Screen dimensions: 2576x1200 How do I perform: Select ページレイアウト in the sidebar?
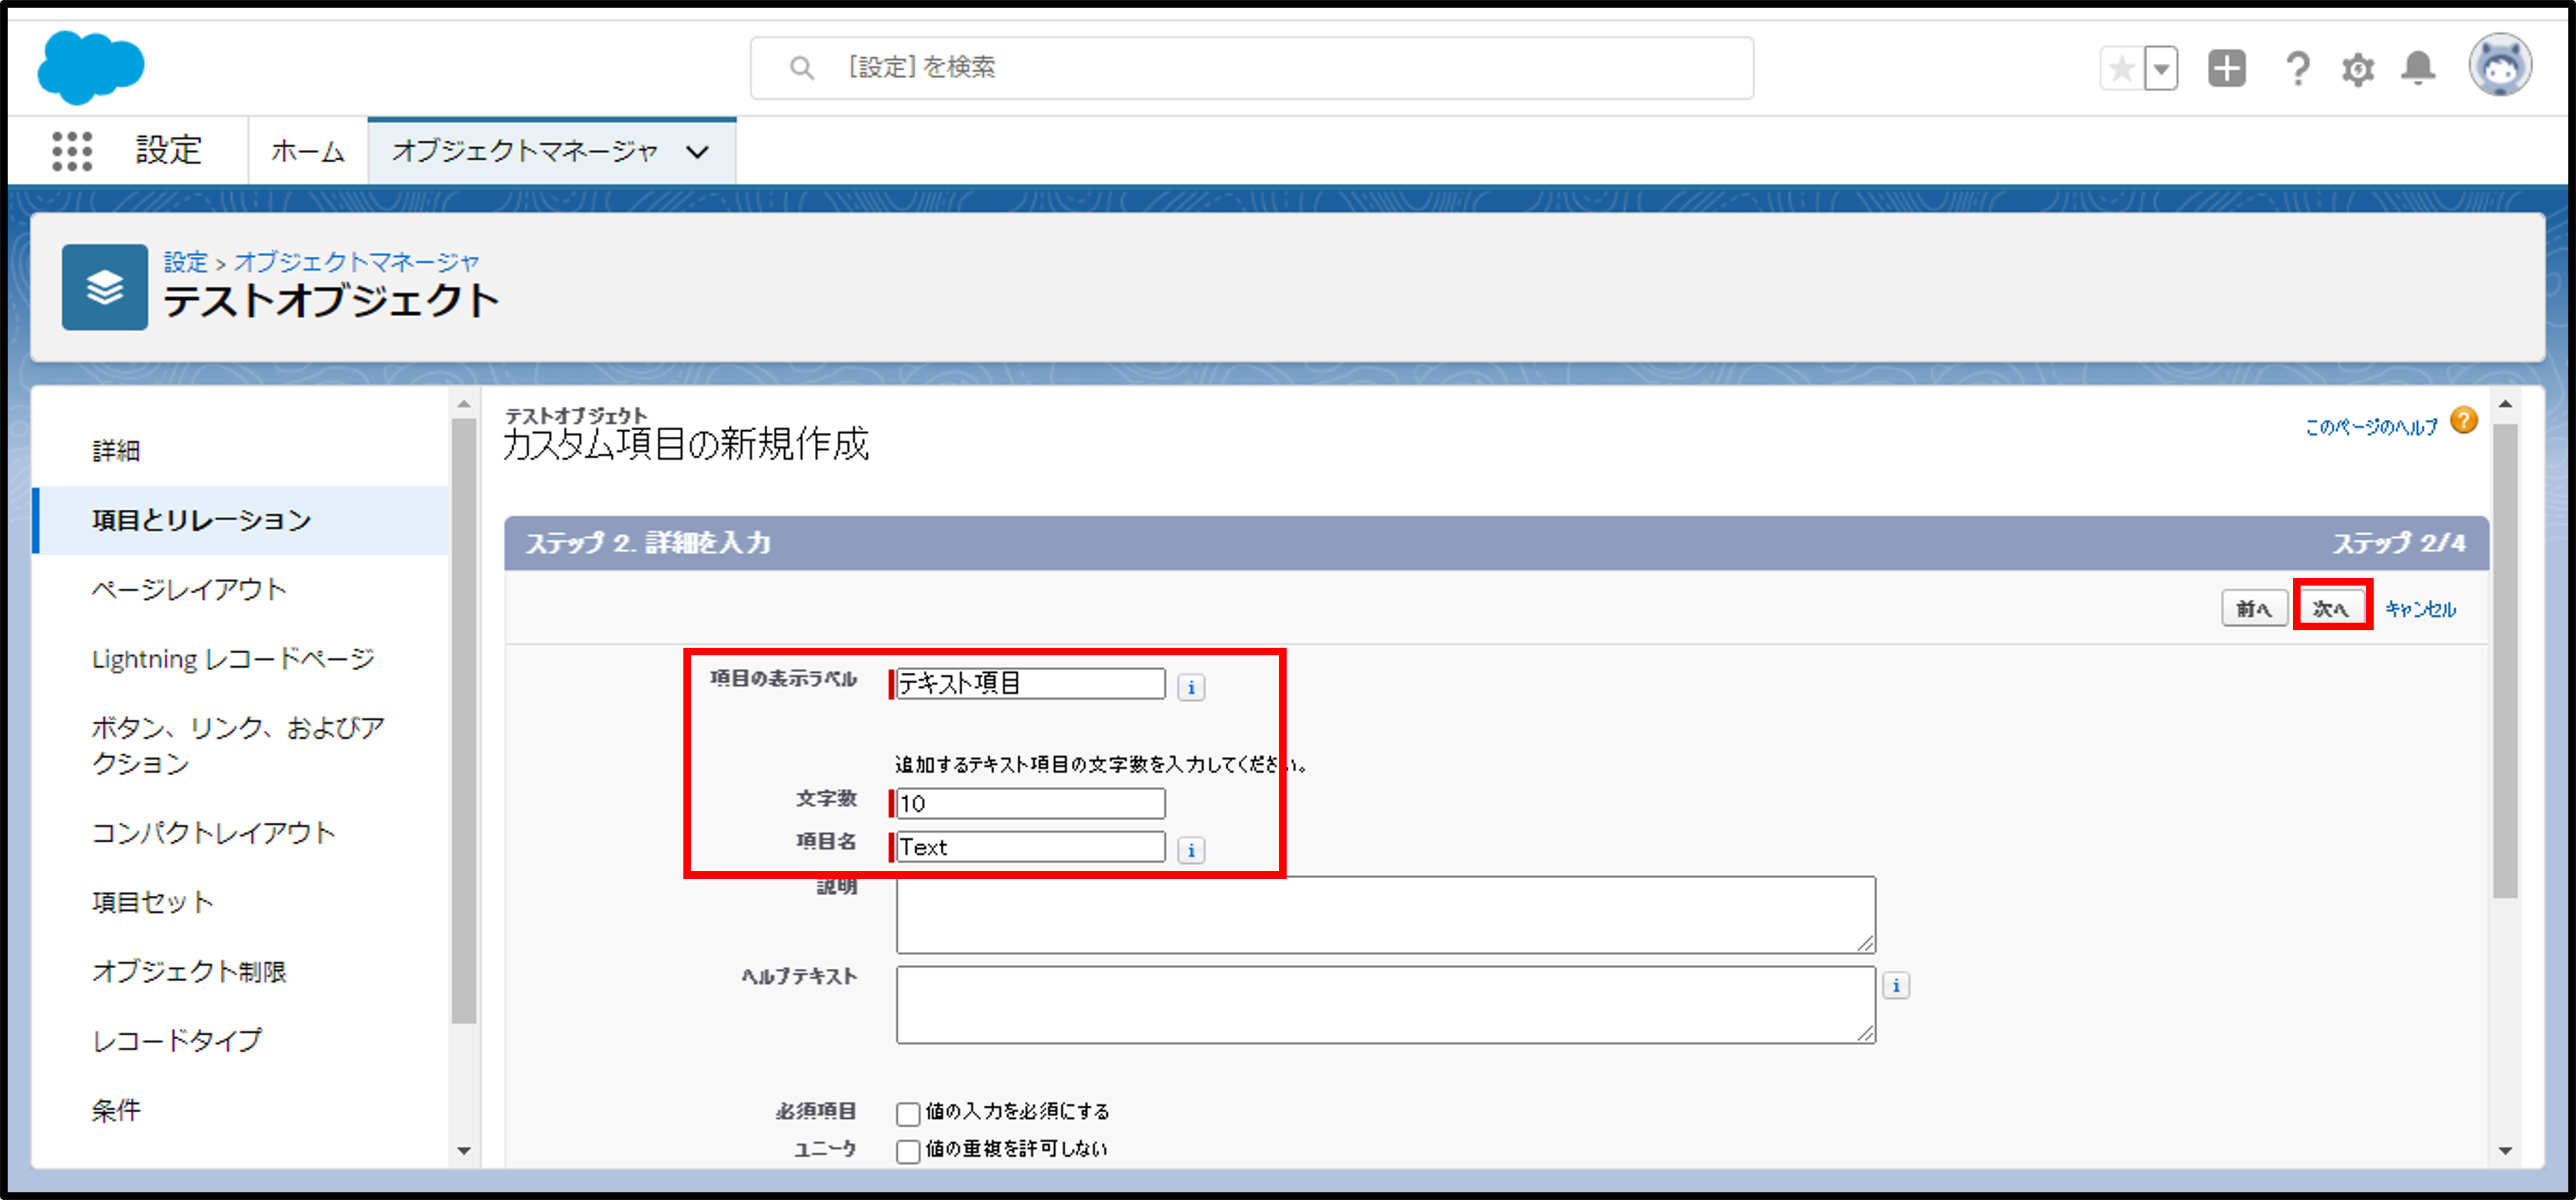189,589
